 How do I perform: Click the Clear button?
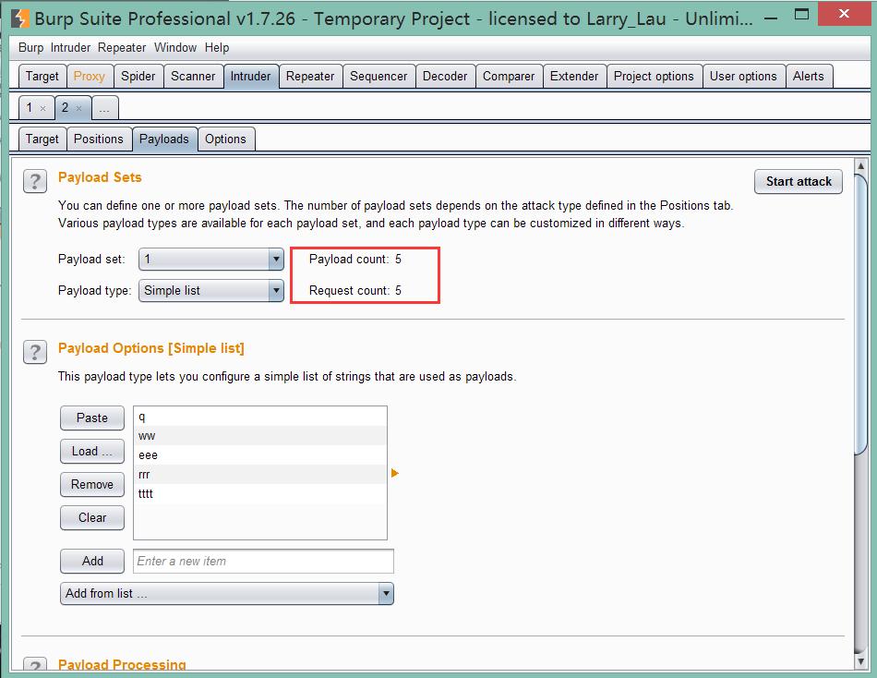pyautogui.click(x=92, y=517)
